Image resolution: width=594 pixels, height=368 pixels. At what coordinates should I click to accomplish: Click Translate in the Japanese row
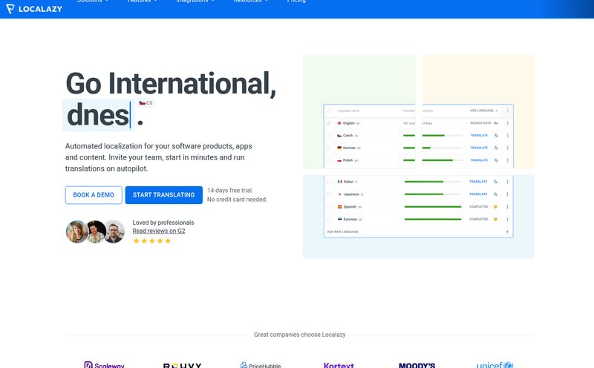pyautogui.click(x=478, y=194)
